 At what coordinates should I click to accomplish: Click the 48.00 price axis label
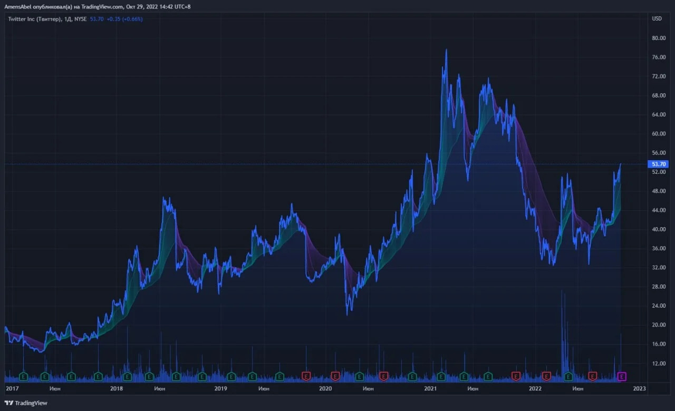click(659, 191)
